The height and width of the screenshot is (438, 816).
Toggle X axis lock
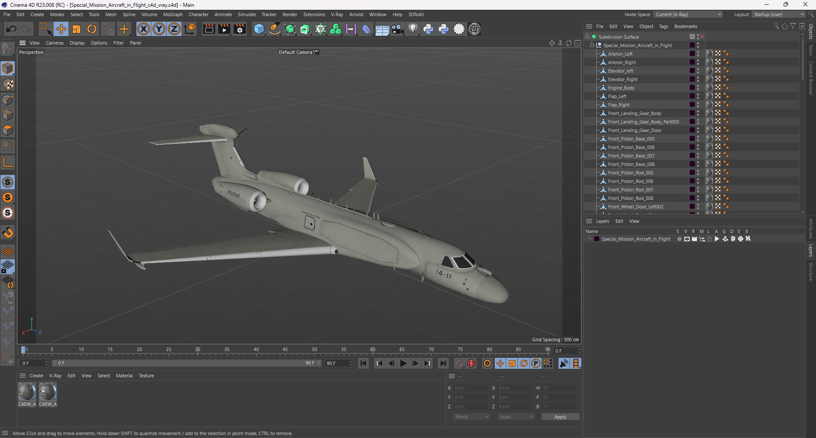coord(144,29)
